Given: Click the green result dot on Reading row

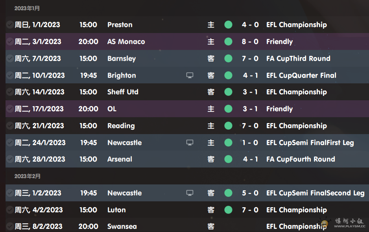Looking at the screenshot, I should [228, 126].
